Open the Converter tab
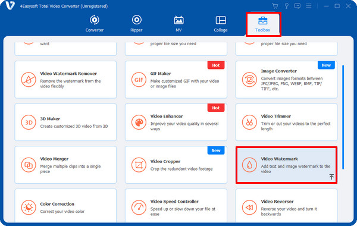Screen dimensions: 357x226 pyautogui.click(x=94, y=24)
